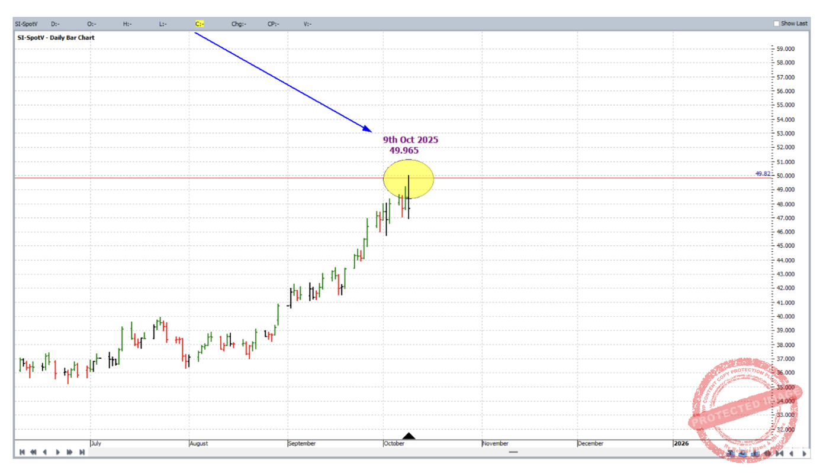
Task: Jump to the last bar of the chart
Action: click(82, 452)
